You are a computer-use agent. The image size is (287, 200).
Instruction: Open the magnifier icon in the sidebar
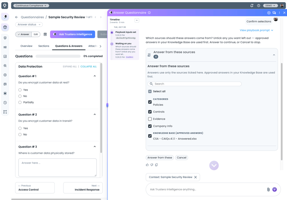point(5,66)
